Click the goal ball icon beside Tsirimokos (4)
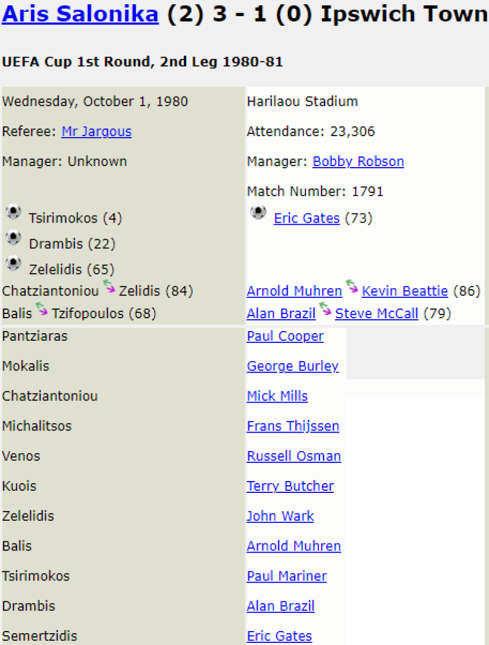 pos(13,213)
